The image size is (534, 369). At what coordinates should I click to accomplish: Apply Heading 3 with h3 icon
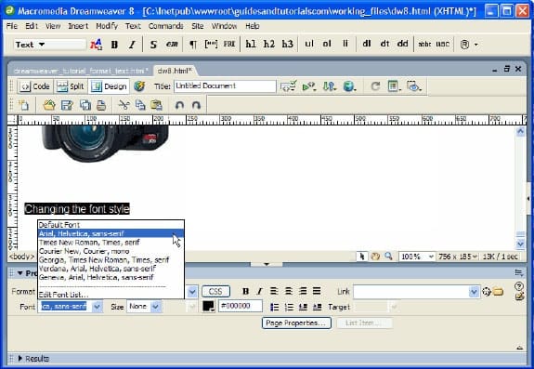pos(288,44)
